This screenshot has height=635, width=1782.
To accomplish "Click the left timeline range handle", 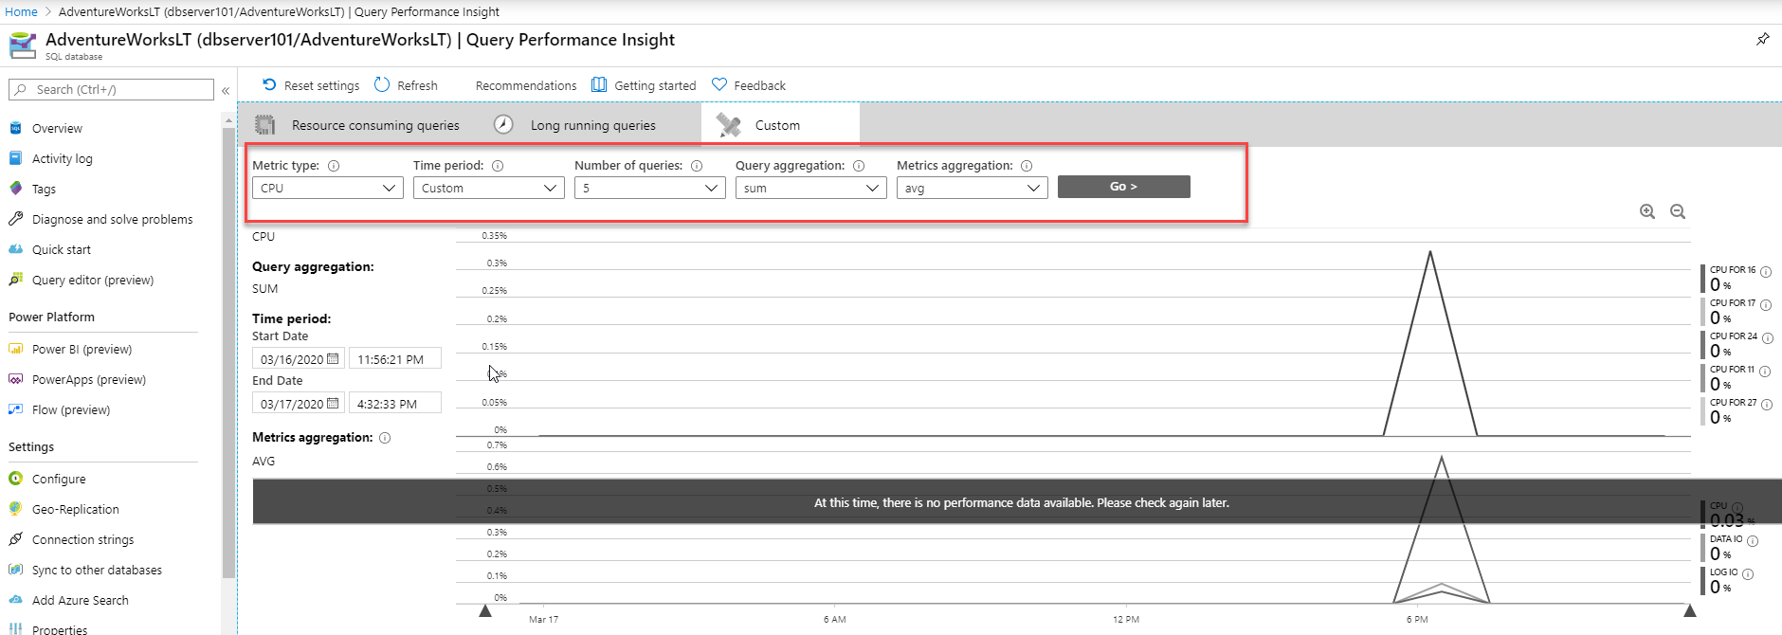I will coord(485,610).
